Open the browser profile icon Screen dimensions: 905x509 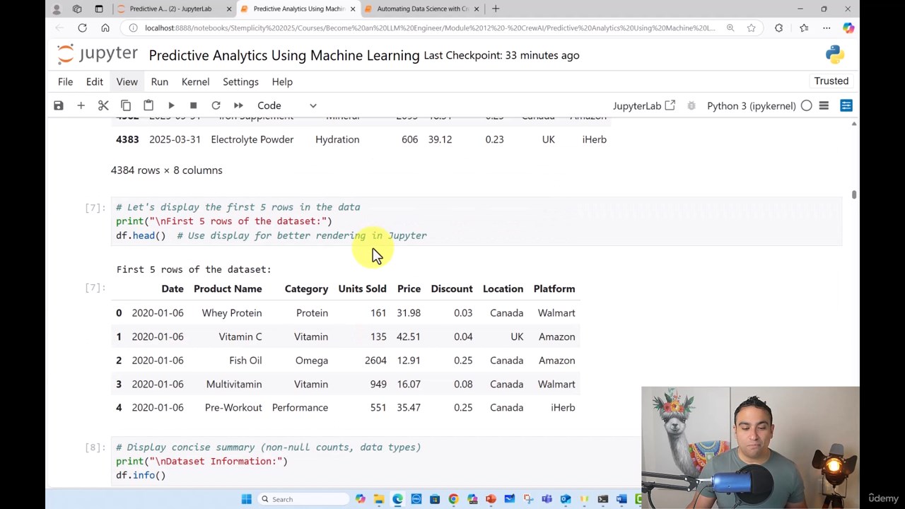coord(57,9)
